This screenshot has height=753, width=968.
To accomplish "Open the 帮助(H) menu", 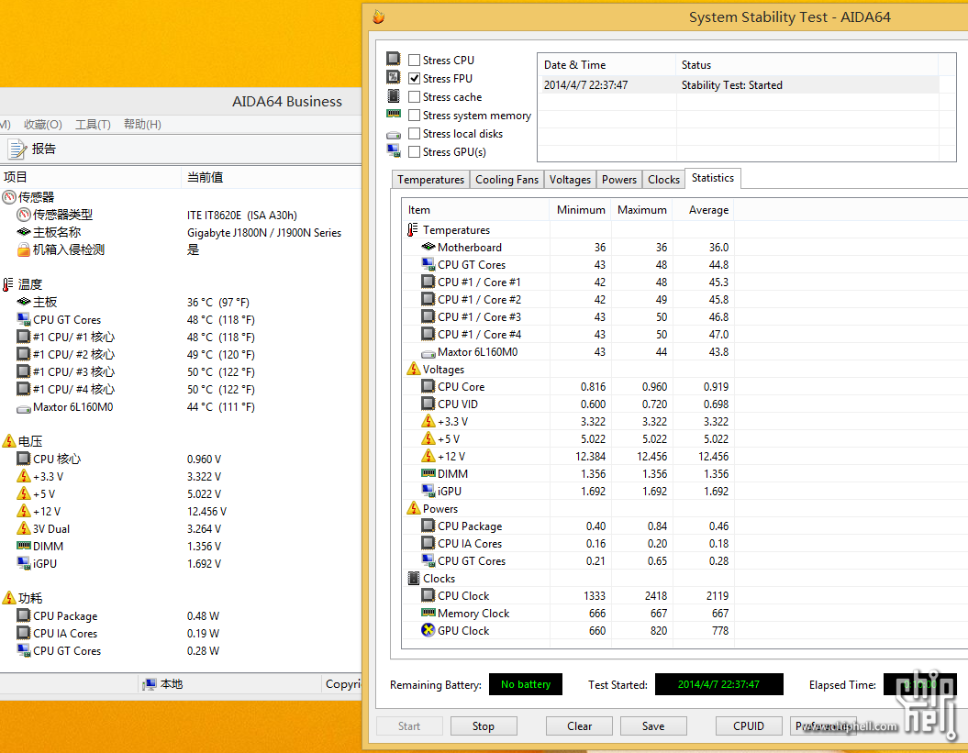I will (142, 125).
